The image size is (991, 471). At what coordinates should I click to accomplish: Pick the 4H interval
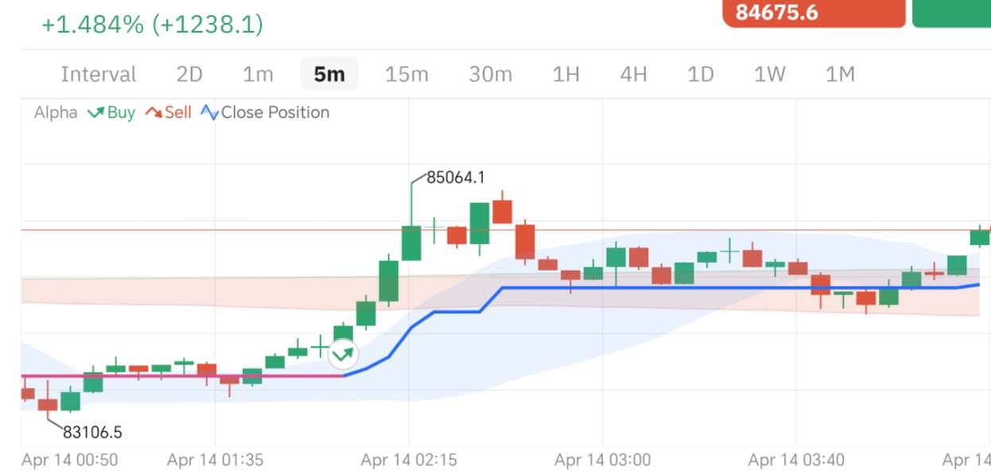(x=633, y=75)
